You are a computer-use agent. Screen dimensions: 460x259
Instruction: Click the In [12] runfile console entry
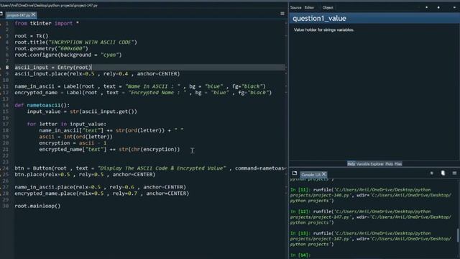pyautogui.click(x=371, y=217)
